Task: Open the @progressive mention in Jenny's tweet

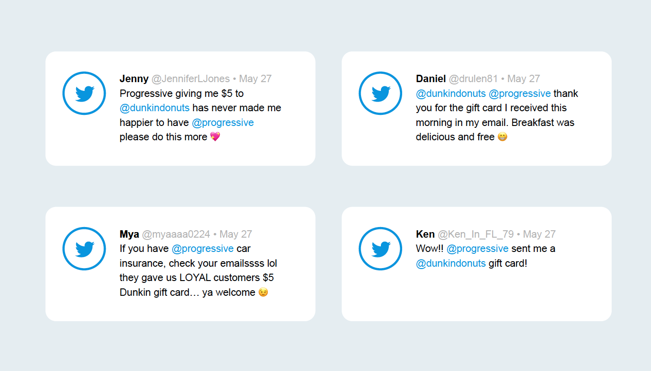Action: (x=223, y=123)
